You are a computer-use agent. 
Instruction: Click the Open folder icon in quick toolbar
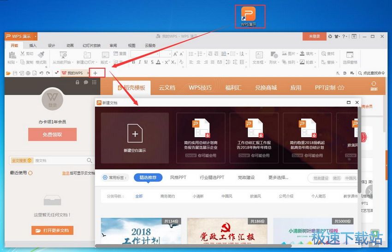pyautogui.click(x=8, y=73)
